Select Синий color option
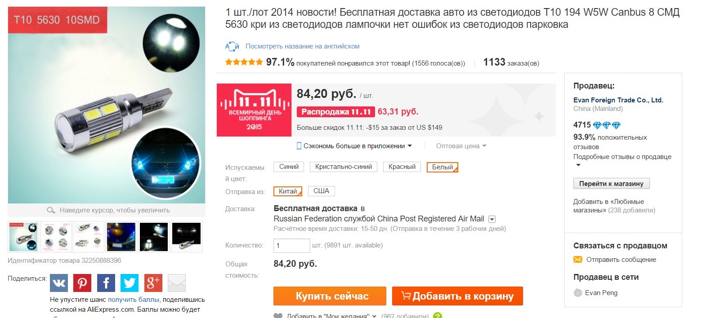This screenshot has height=318, width=702. coord(289,167)
